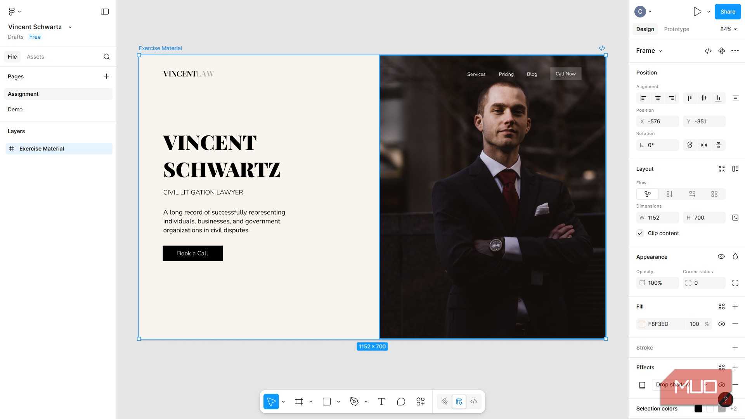Remove the F8F3ED fill with minus
Screen dimensions: 745x419
[x=735, y=324]
